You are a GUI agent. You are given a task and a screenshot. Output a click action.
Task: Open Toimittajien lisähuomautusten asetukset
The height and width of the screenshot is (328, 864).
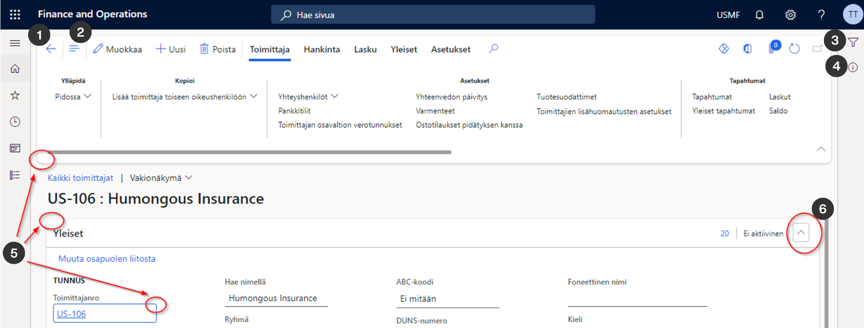pyautogui.click(x=604, y=111)
